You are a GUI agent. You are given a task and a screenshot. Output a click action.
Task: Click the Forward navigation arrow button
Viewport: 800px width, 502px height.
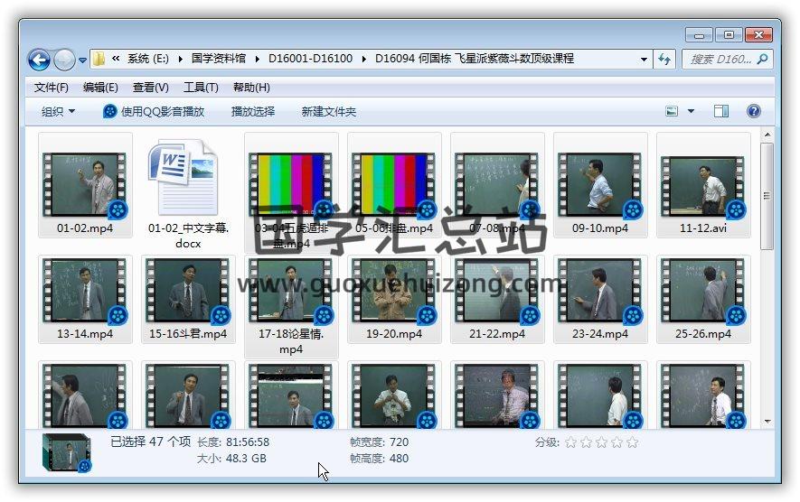coord(64,60)
